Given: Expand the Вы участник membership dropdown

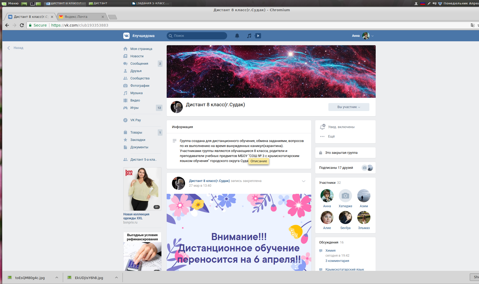Looking at the screenshot, I should 349,107.
